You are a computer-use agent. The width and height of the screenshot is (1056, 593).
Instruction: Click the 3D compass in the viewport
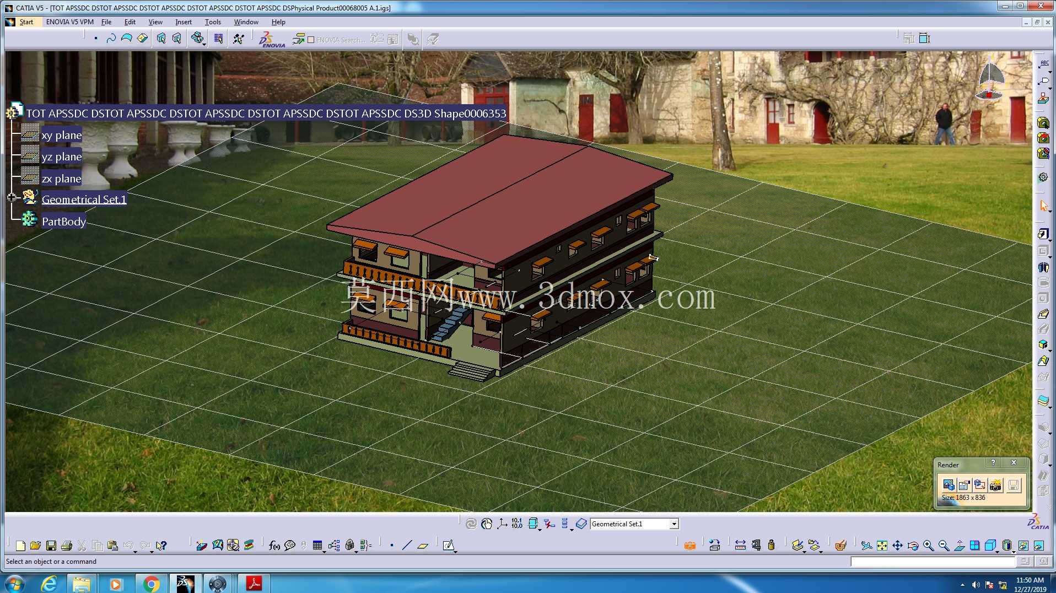point(990,83)
